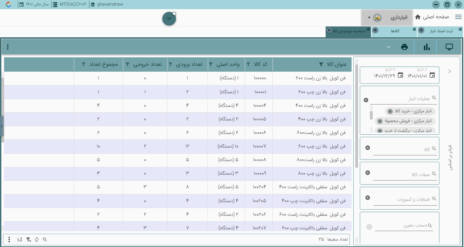Open the از تاریخ calendar picker
The image size is (464, 247).
tap(432, 75)
